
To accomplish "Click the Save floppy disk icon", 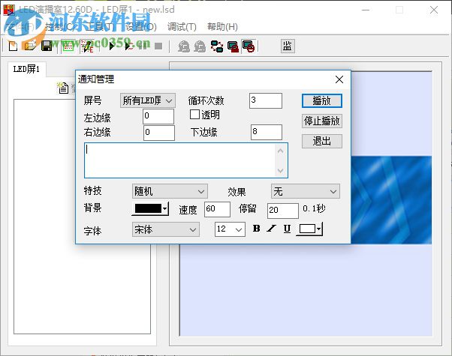I will (x=47, y=46).
